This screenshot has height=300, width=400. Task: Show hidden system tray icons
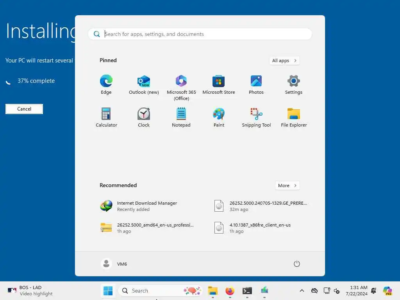pyautogui.click(x=302, y=291)
